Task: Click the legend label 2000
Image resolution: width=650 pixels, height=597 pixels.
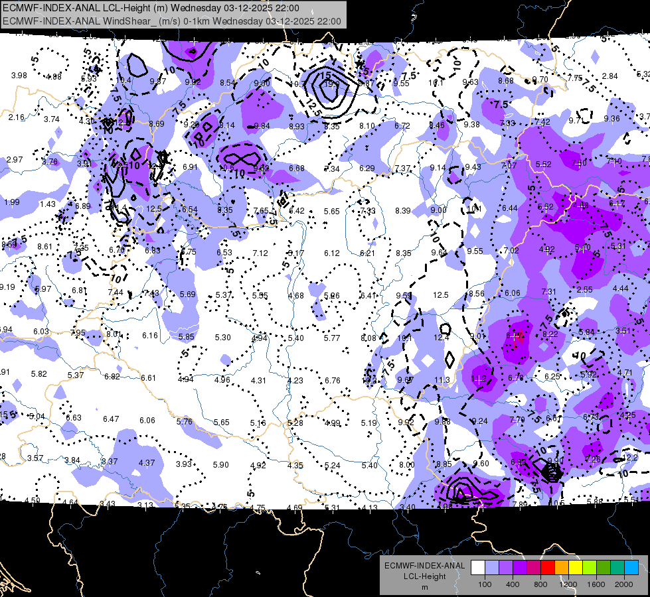Action: pyautogui.click(x=624, y=584)
